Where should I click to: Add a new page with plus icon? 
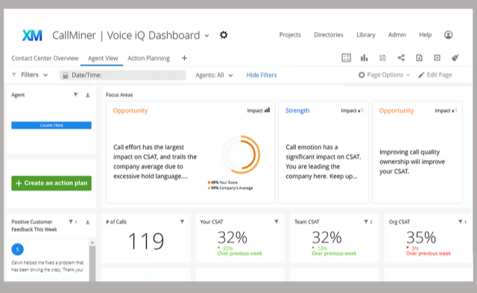coord(184,58)
